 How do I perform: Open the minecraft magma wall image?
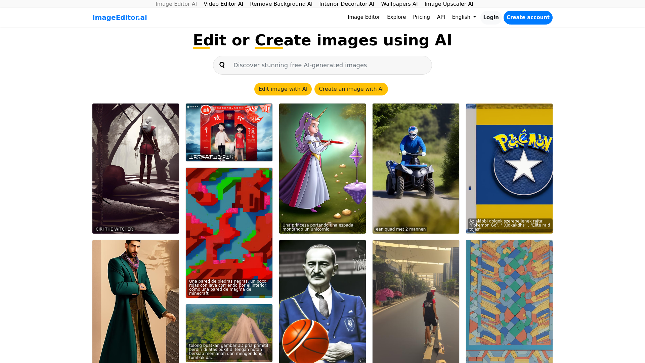click(x=229, y=233)
